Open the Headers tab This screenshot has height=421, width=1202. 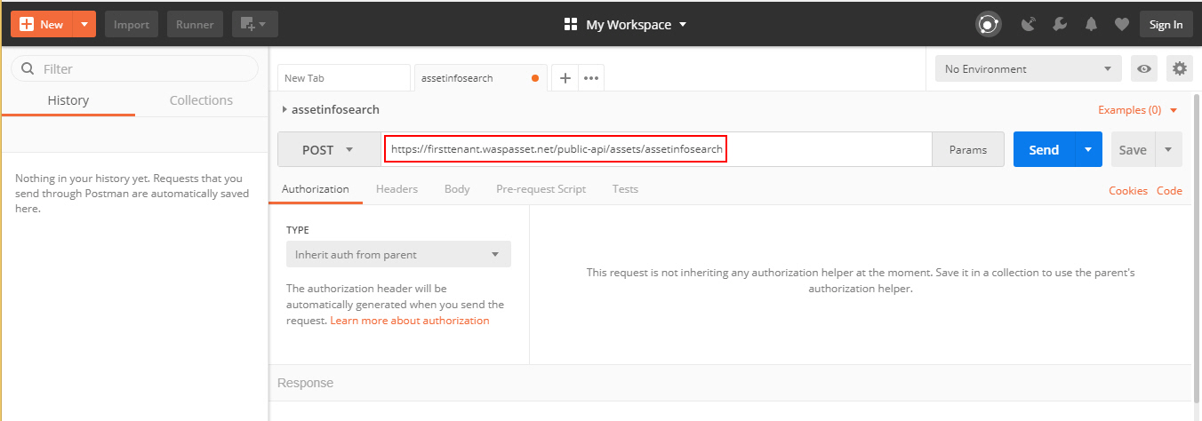(397, 189)
